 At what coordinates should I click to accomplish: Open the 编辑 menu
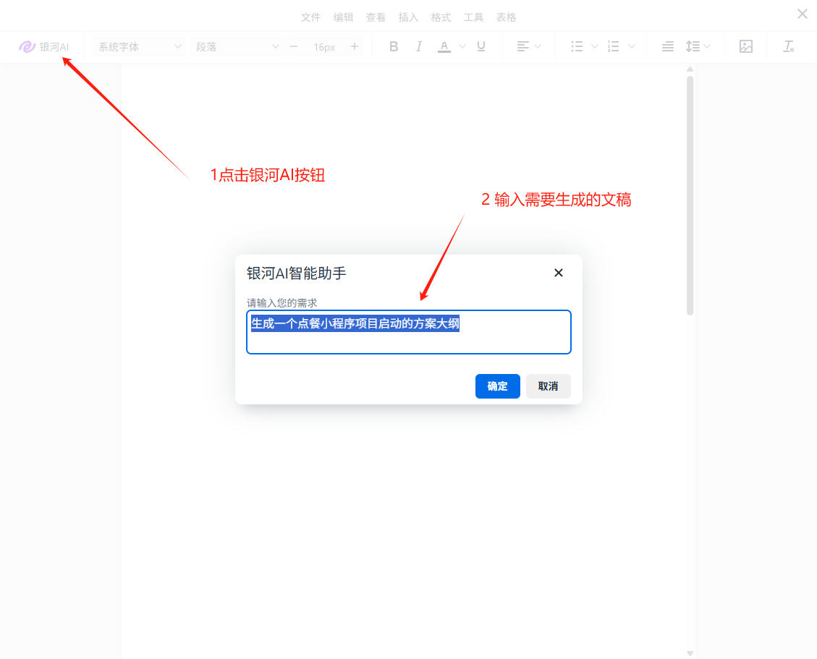343,17
